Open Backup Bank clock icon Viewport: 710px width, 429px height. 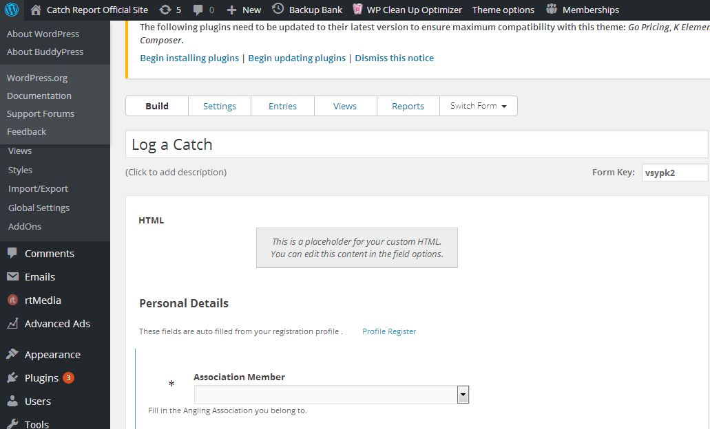tap(278, 9)
